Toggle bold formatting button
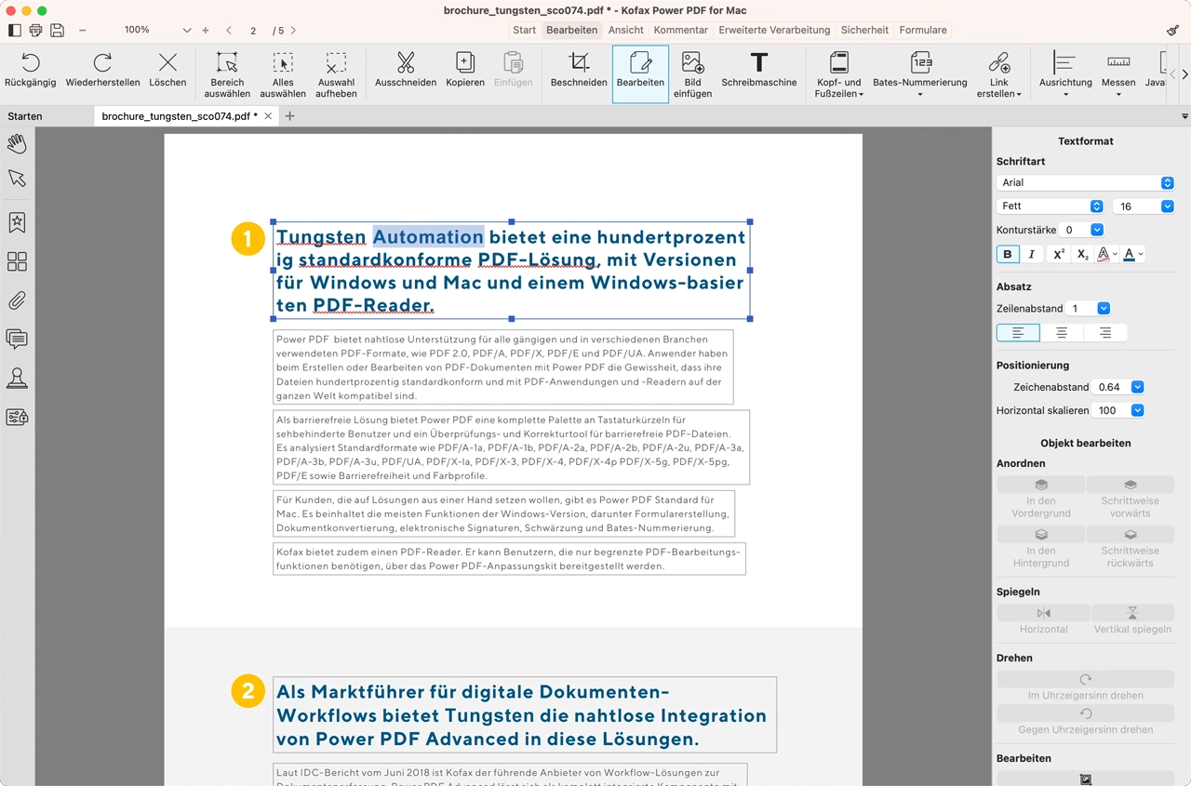 point(1008,254)
